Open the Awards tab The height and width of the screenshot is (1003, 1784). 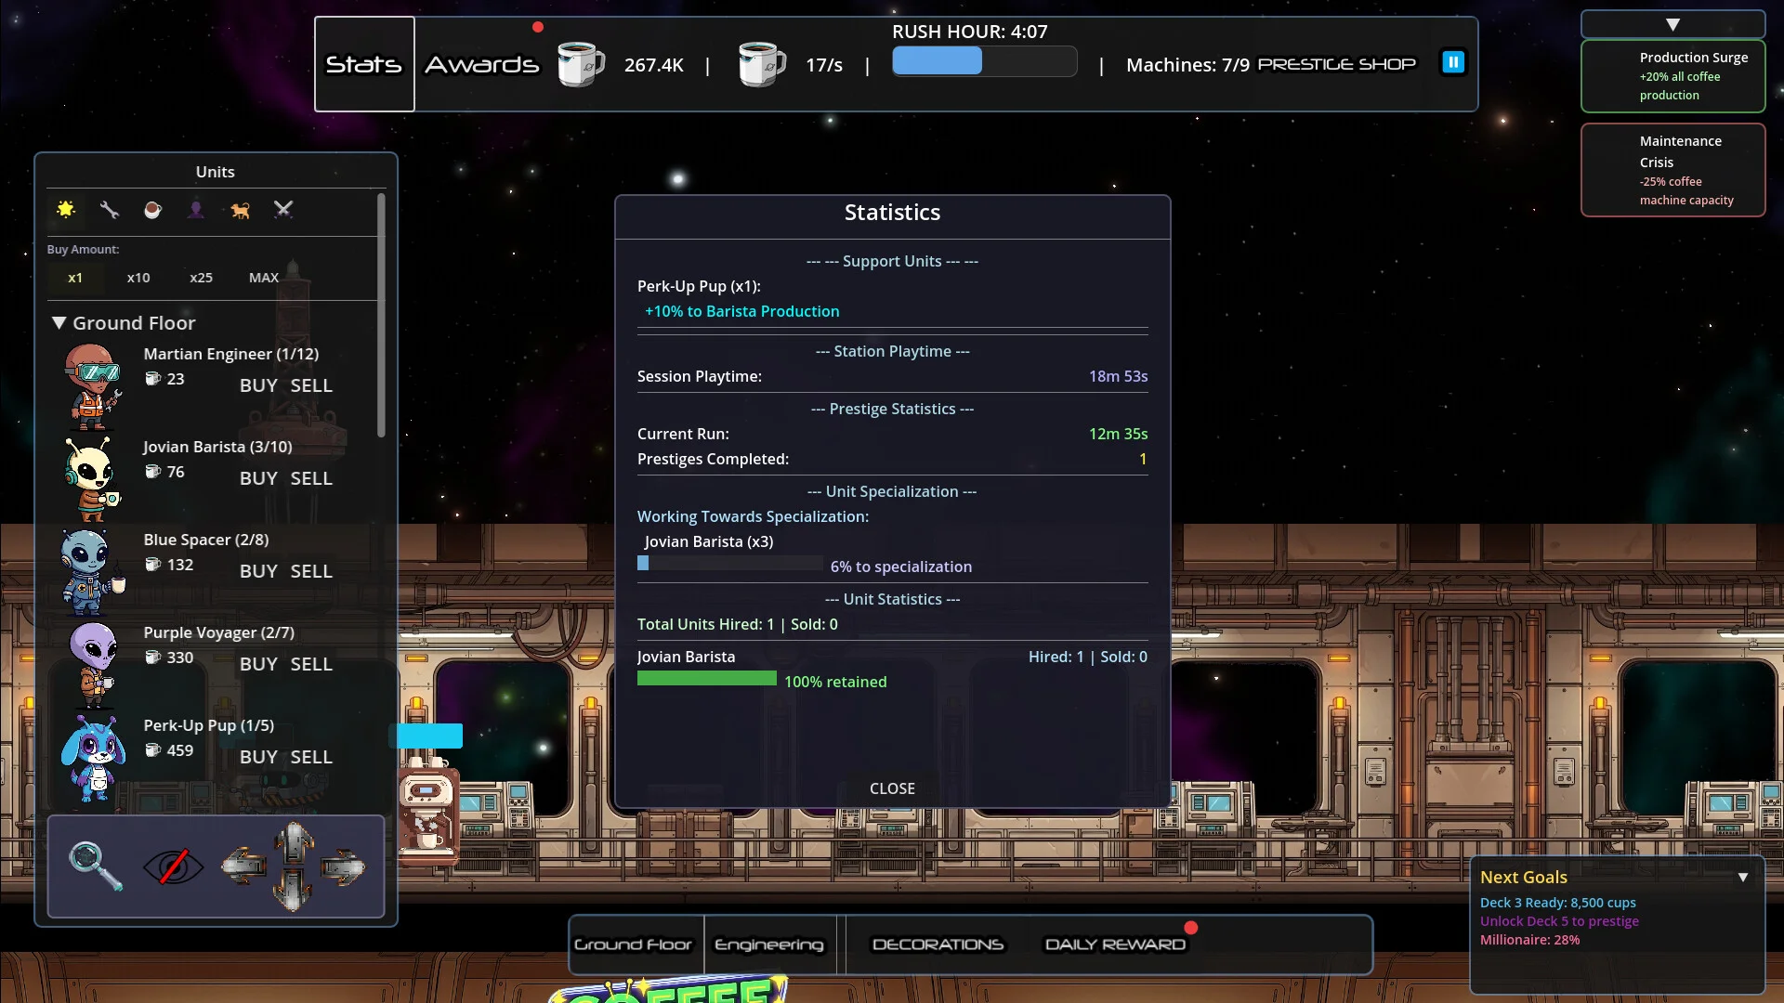coord(481,65)
